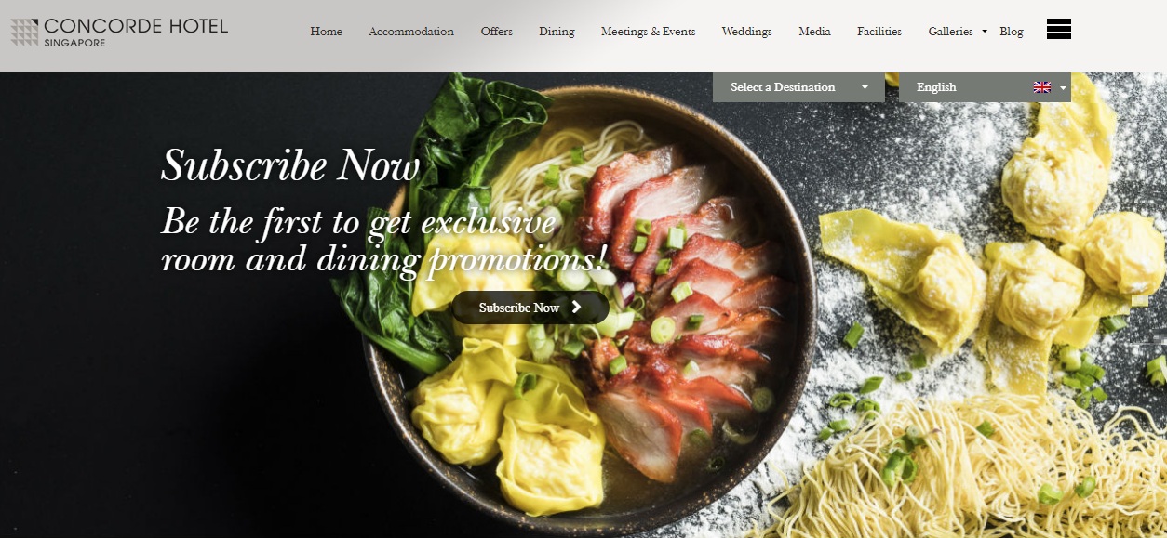Click the UK flag icon
Viewport: 1167px width, 538px height.
click(1042, 87)
